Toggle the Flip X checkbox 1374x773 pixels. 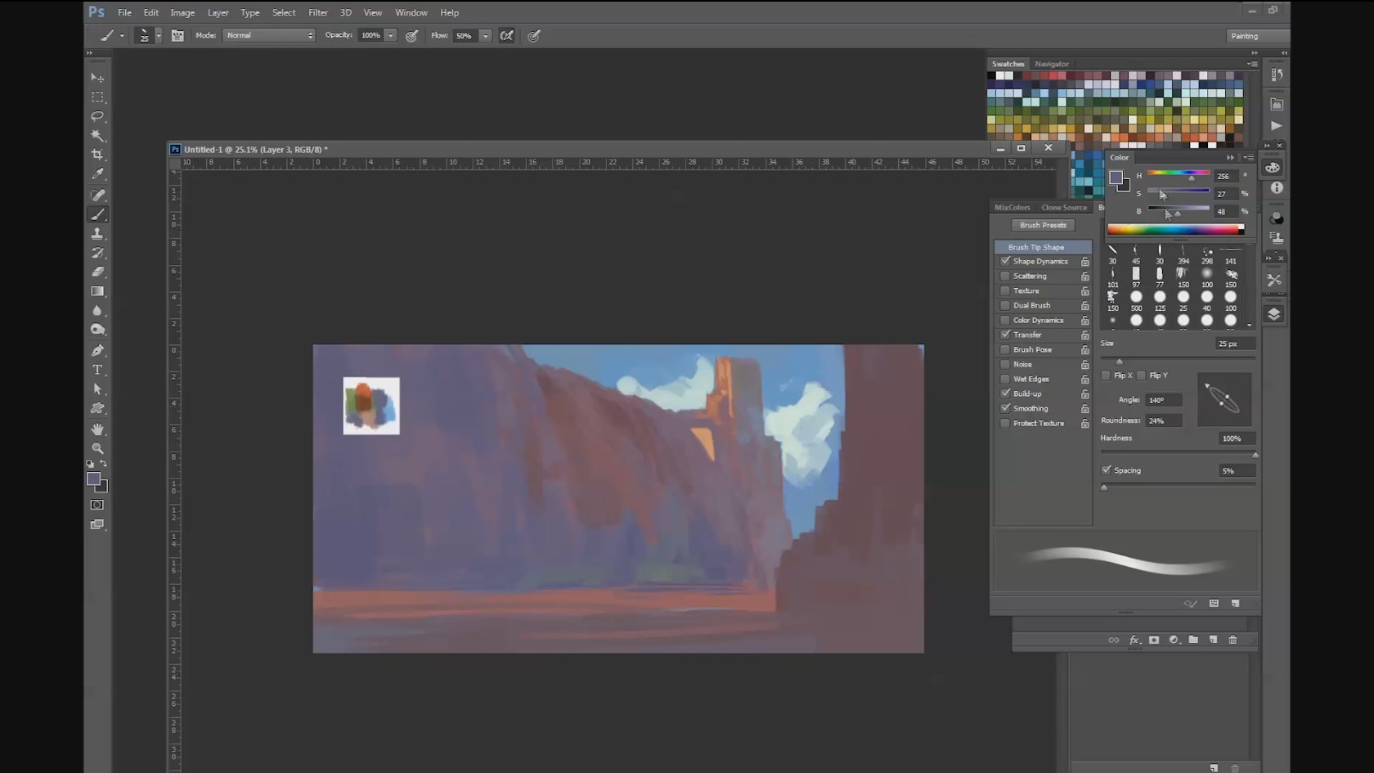coord(1107,375)
